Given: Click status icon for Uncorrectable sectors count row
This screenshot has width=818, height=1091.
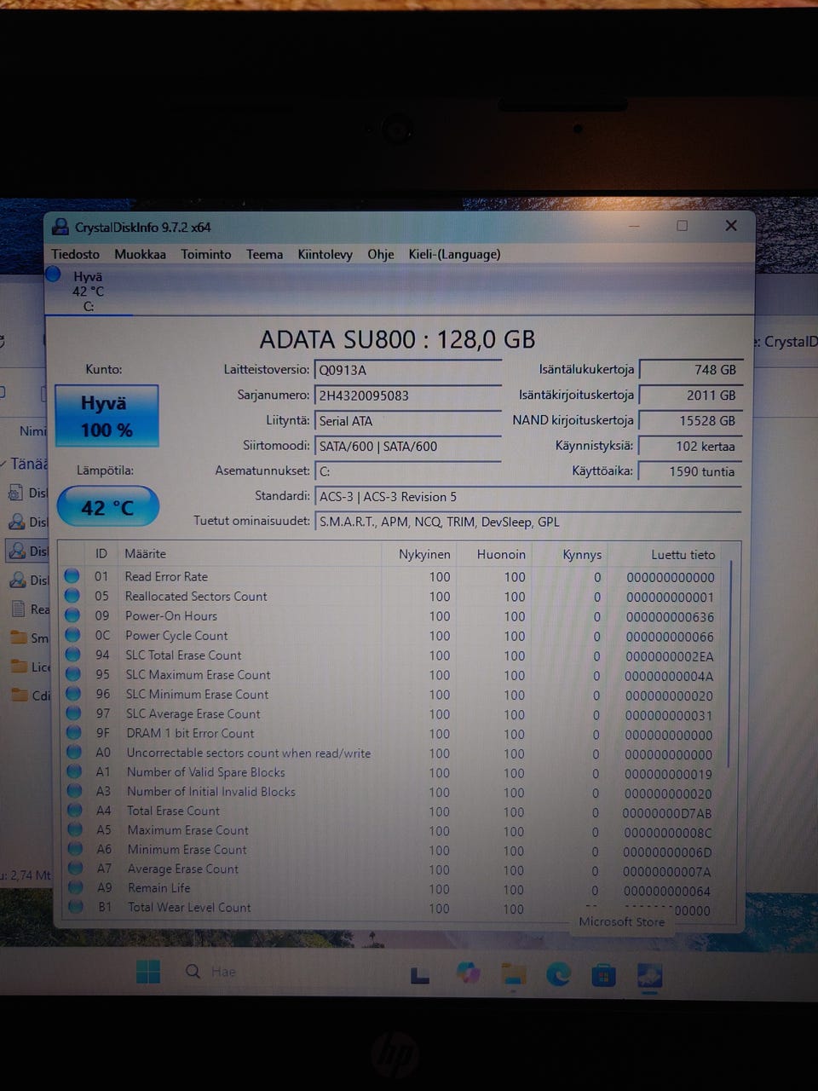Looking at the screenshot, I should click(74, 753).
